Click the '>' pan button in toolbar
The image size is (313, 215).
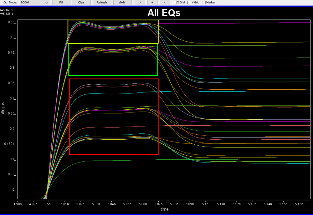[x=140, y=2]
